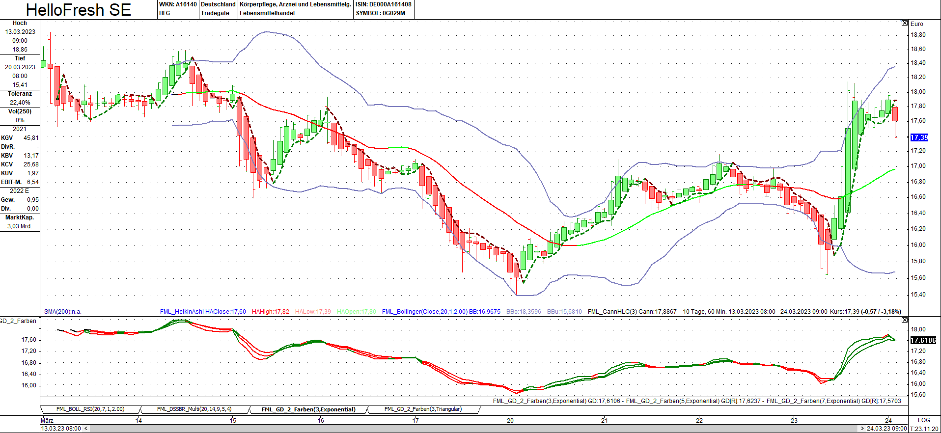
Task: Click the FML_Bollinger(Close,20,1,2.00) legend entry
Action: [x=425, y=312]
